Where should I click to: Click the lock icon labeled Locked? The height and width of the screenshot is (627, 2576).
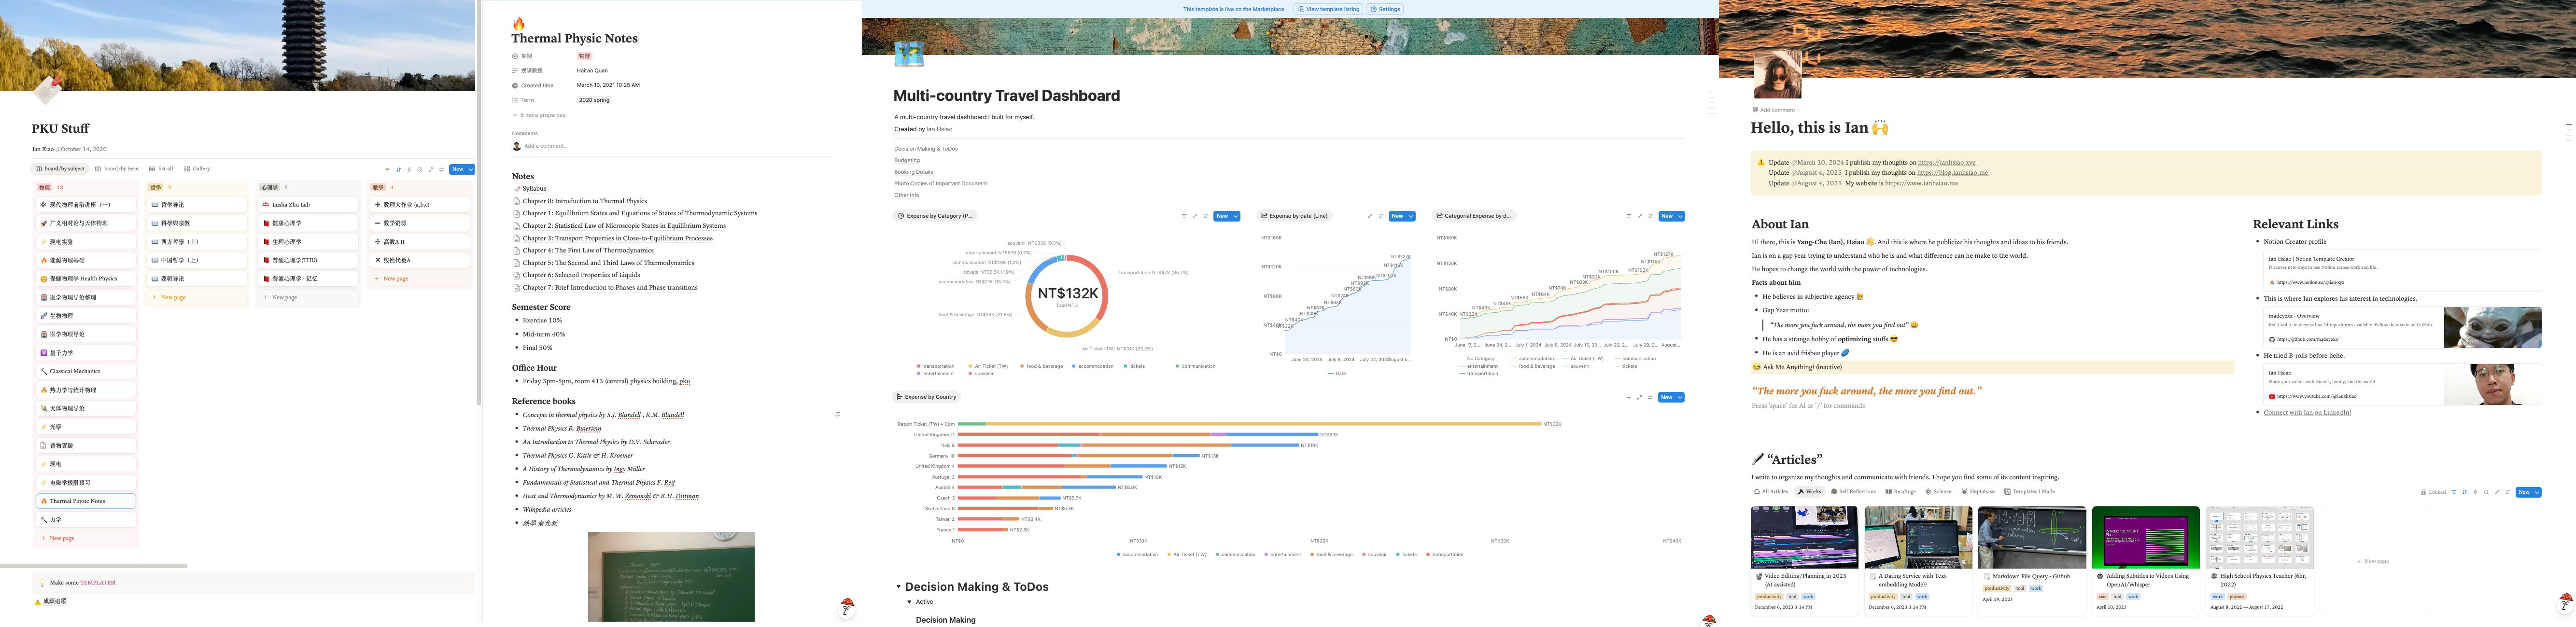pos(2424,492)
